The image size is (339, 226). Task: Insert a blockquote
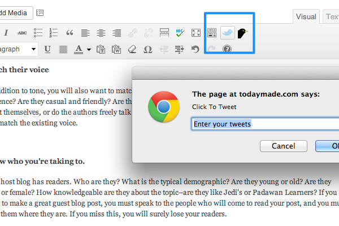click(x=70, y=33)
